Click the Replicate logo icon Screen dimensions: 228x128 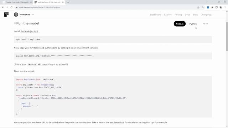(6, 15)
